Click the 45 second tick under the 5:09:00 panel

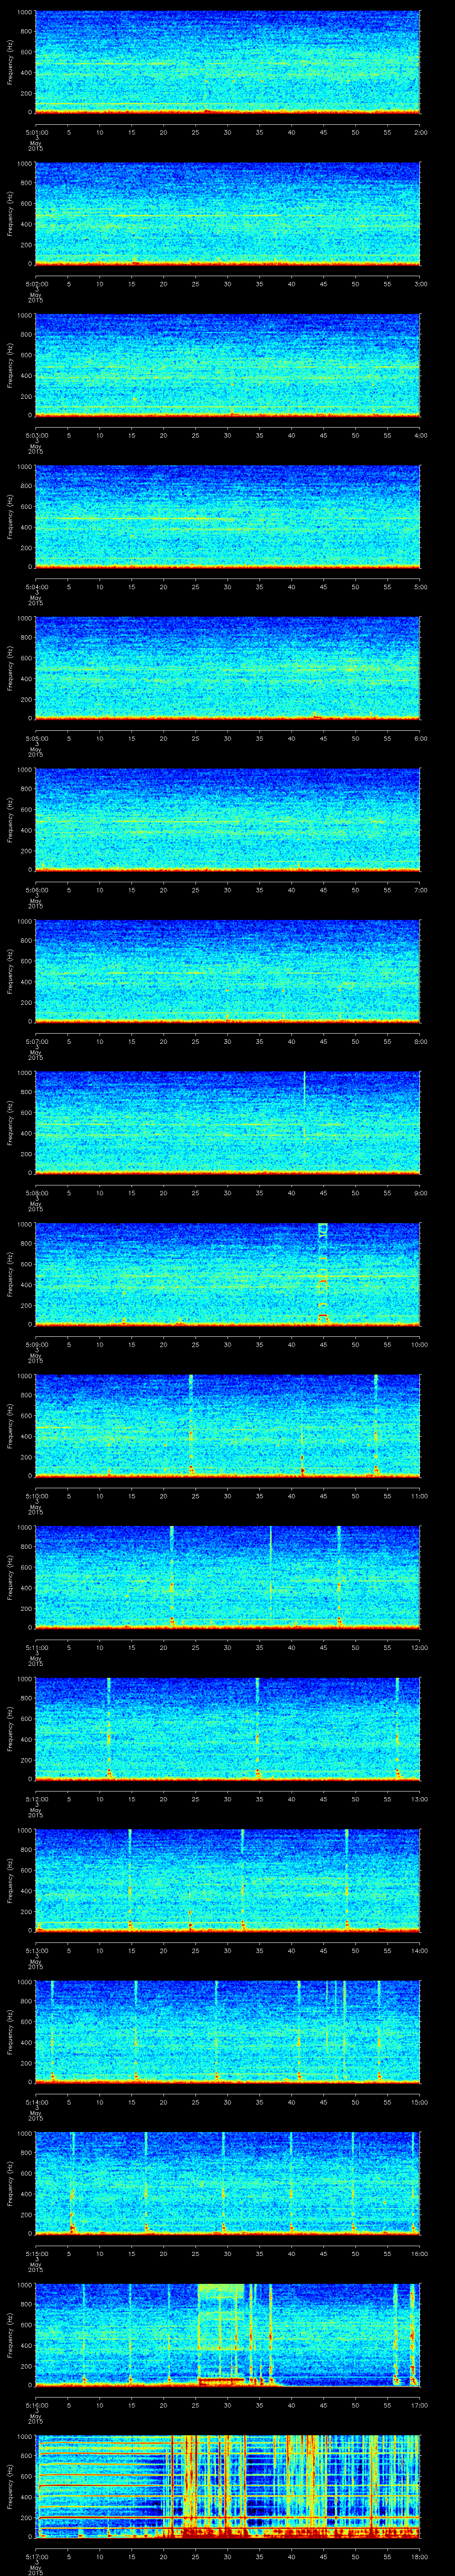pos(323,1345)
